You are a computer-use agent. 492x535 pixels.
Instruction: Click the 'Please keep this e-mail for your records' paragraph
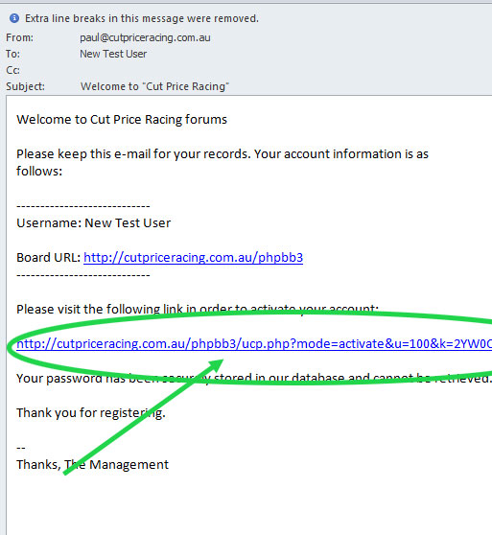[223, 162]
